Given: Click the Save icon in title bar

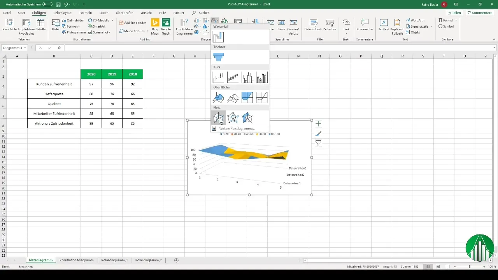Looking at the screenshot, I should coord(58,4).
